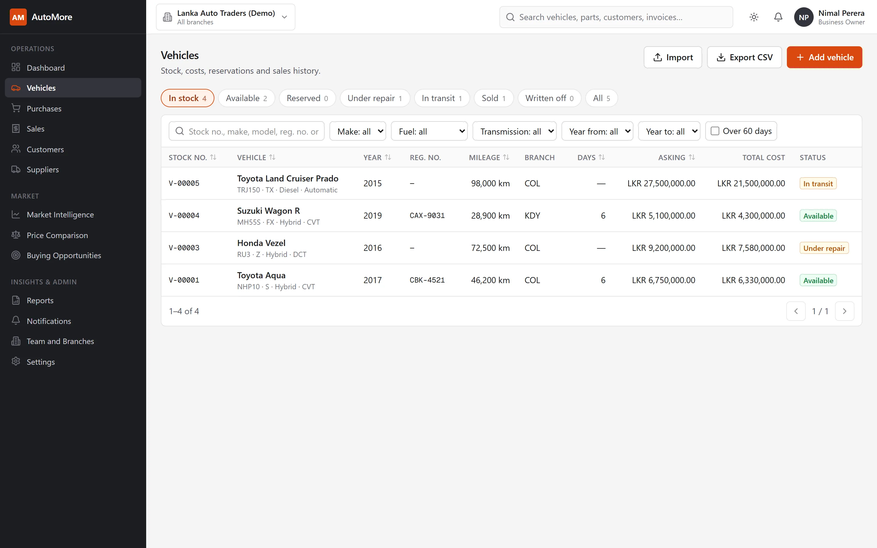Sort by Vehicle column arrows
The width and height of the screenshot is (877, 548).
click(x=272, y=157)
